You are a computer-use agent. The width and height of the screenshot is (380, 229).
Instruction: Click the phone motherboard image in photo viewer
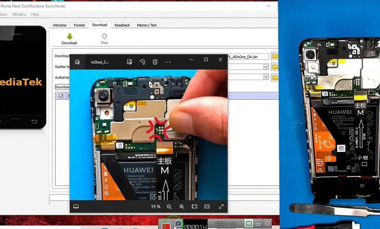click(149, 135)
